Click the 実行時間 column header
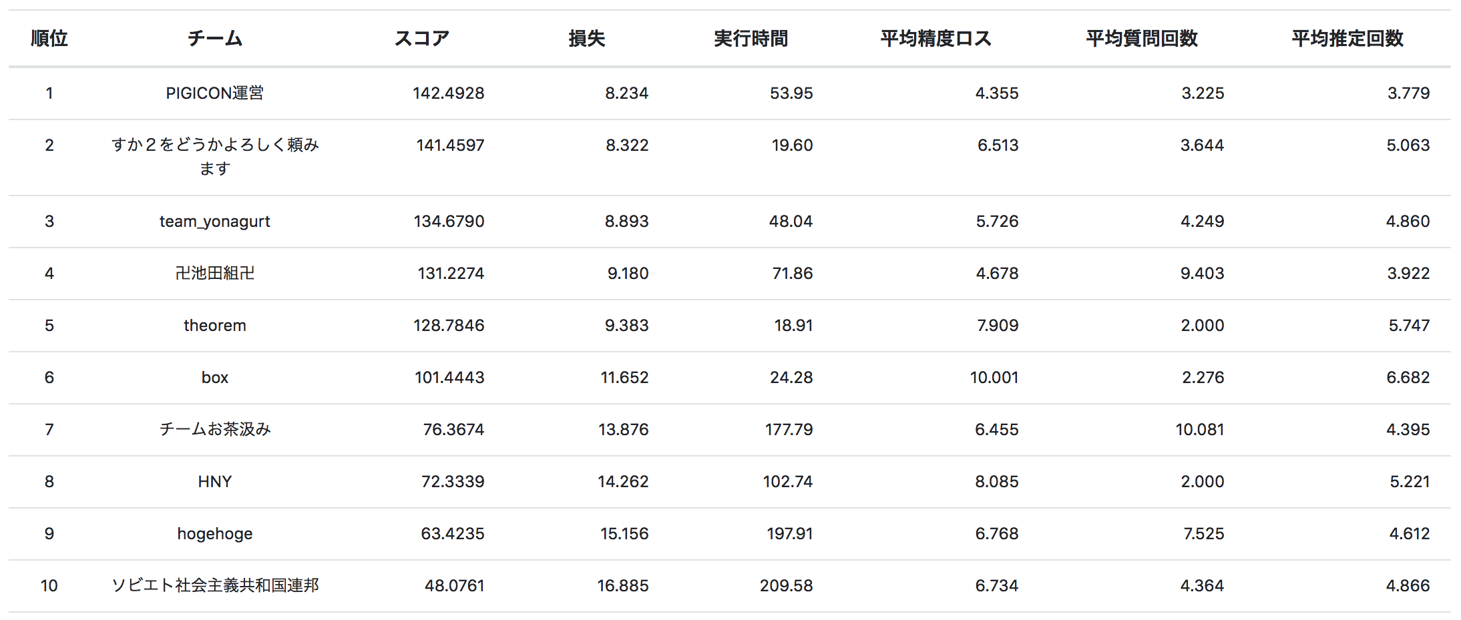 [751, 39]
